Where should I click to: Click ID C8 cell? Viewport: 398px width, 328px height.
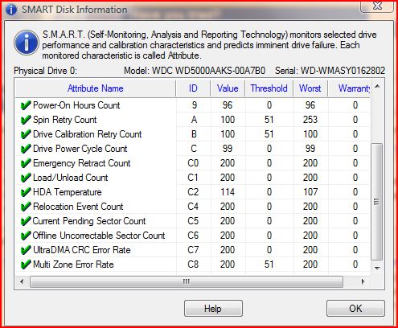coord(193,264)
